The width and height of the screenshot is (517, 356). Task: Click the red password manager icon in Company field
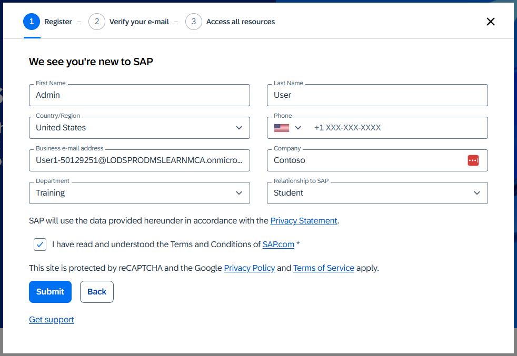tap(473, 160)
